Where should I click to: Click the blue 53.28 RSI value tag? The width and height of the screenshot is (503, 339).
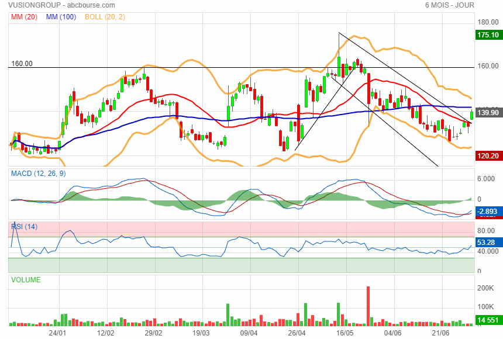[x=487, y=242]
